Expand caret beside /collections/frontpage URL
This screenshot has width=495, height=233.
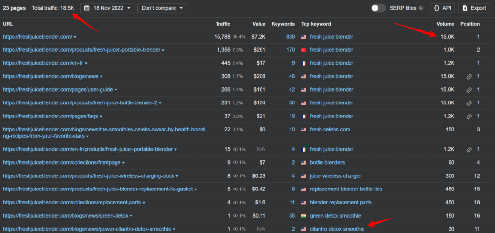click(123, 163)
